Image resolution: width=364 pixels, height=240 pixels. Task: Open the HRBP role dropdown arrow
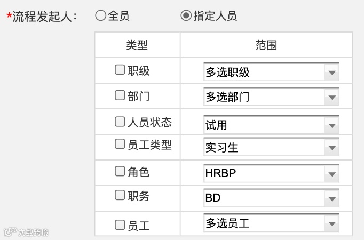331,174
